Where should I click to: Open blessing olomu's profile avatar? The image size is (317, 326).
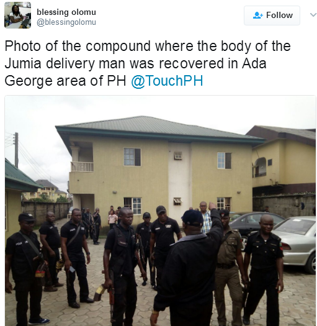[x=17, y=15]
